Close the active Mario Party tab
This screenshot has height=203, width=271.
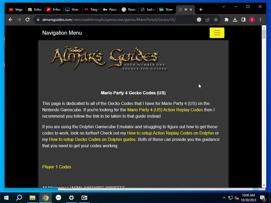(191, 10)
